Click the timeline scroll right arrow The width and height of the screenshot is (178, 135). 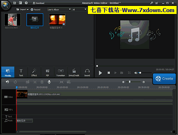coord(171,132)
